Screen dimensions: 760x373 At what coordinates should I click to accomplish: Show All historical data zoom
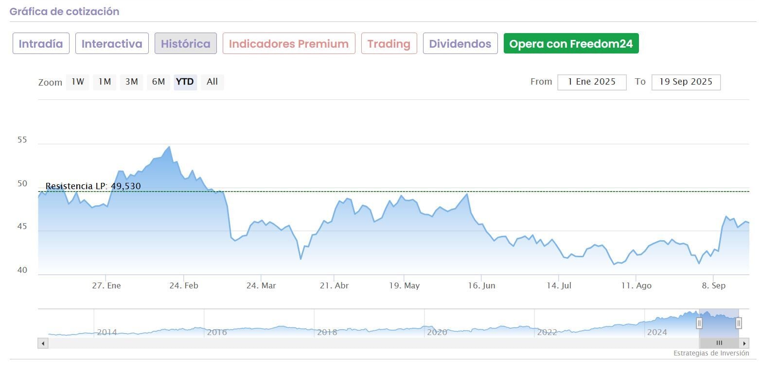(212, 82)
